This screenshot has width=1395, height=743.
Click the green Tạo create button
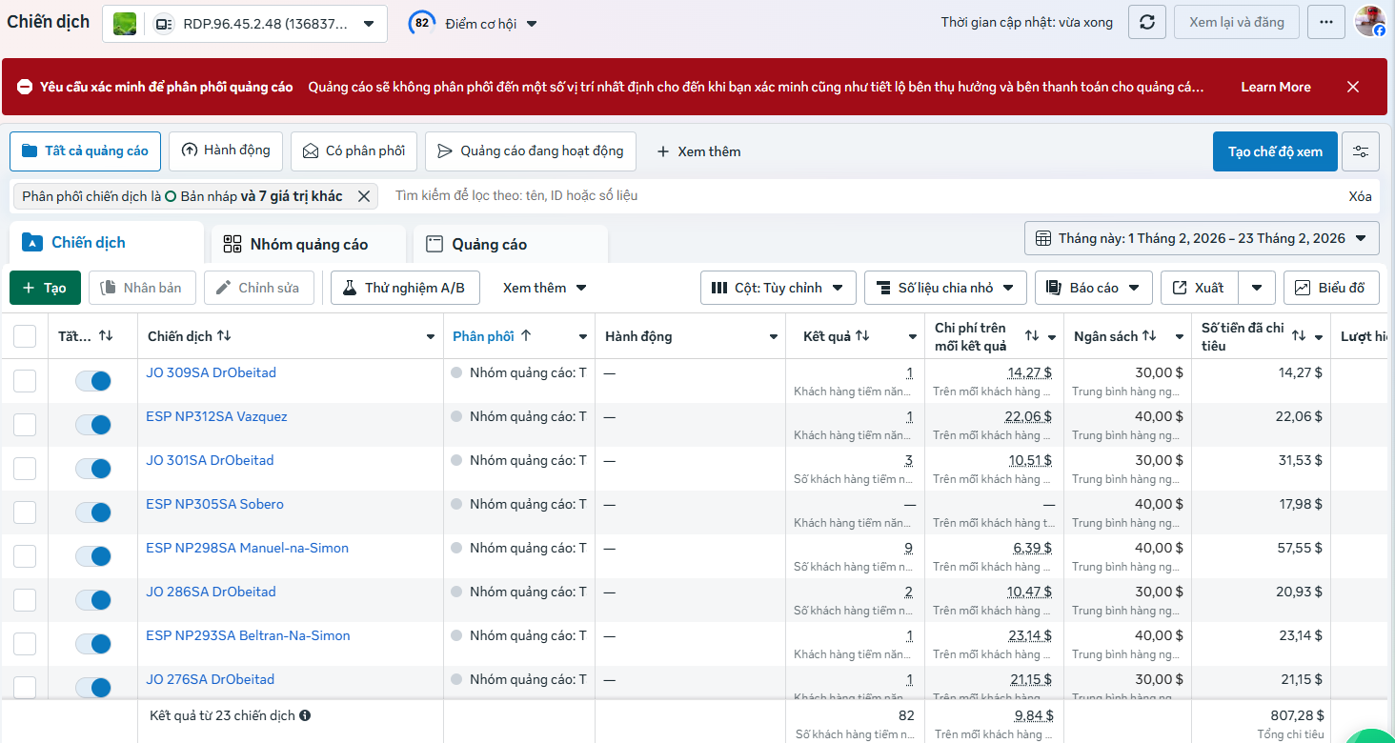coord(45,288)
